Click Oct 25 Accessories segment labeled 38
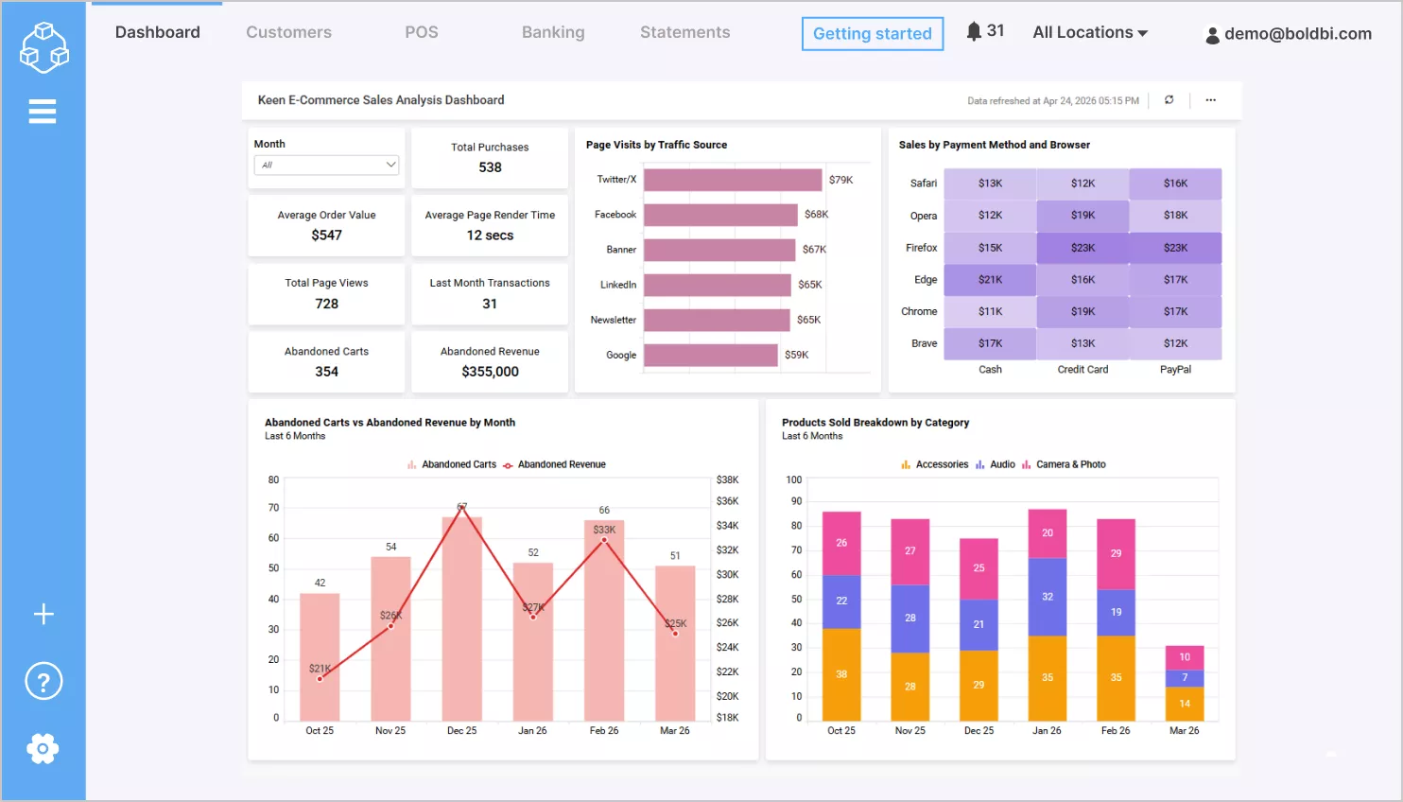This screenshot has width=1403, height=802. (841, 674)
